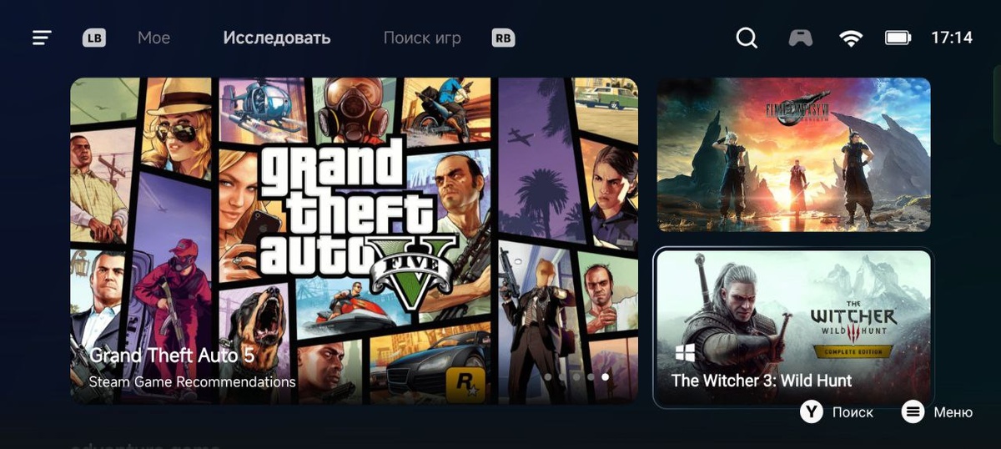Screen dimensions: 1001x449
Task: Click the Y button icon
Action: point(812,411)
